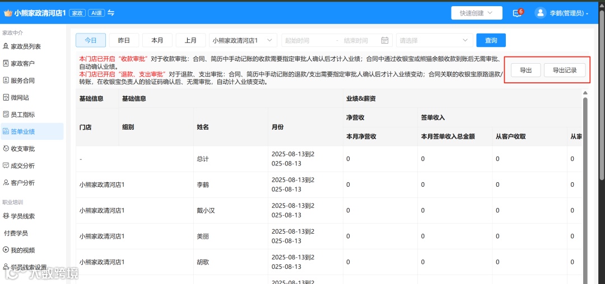Click the 员工指标 sidebar icon
This screenshot has width=605, height=284.
click(x=6, y=115)
